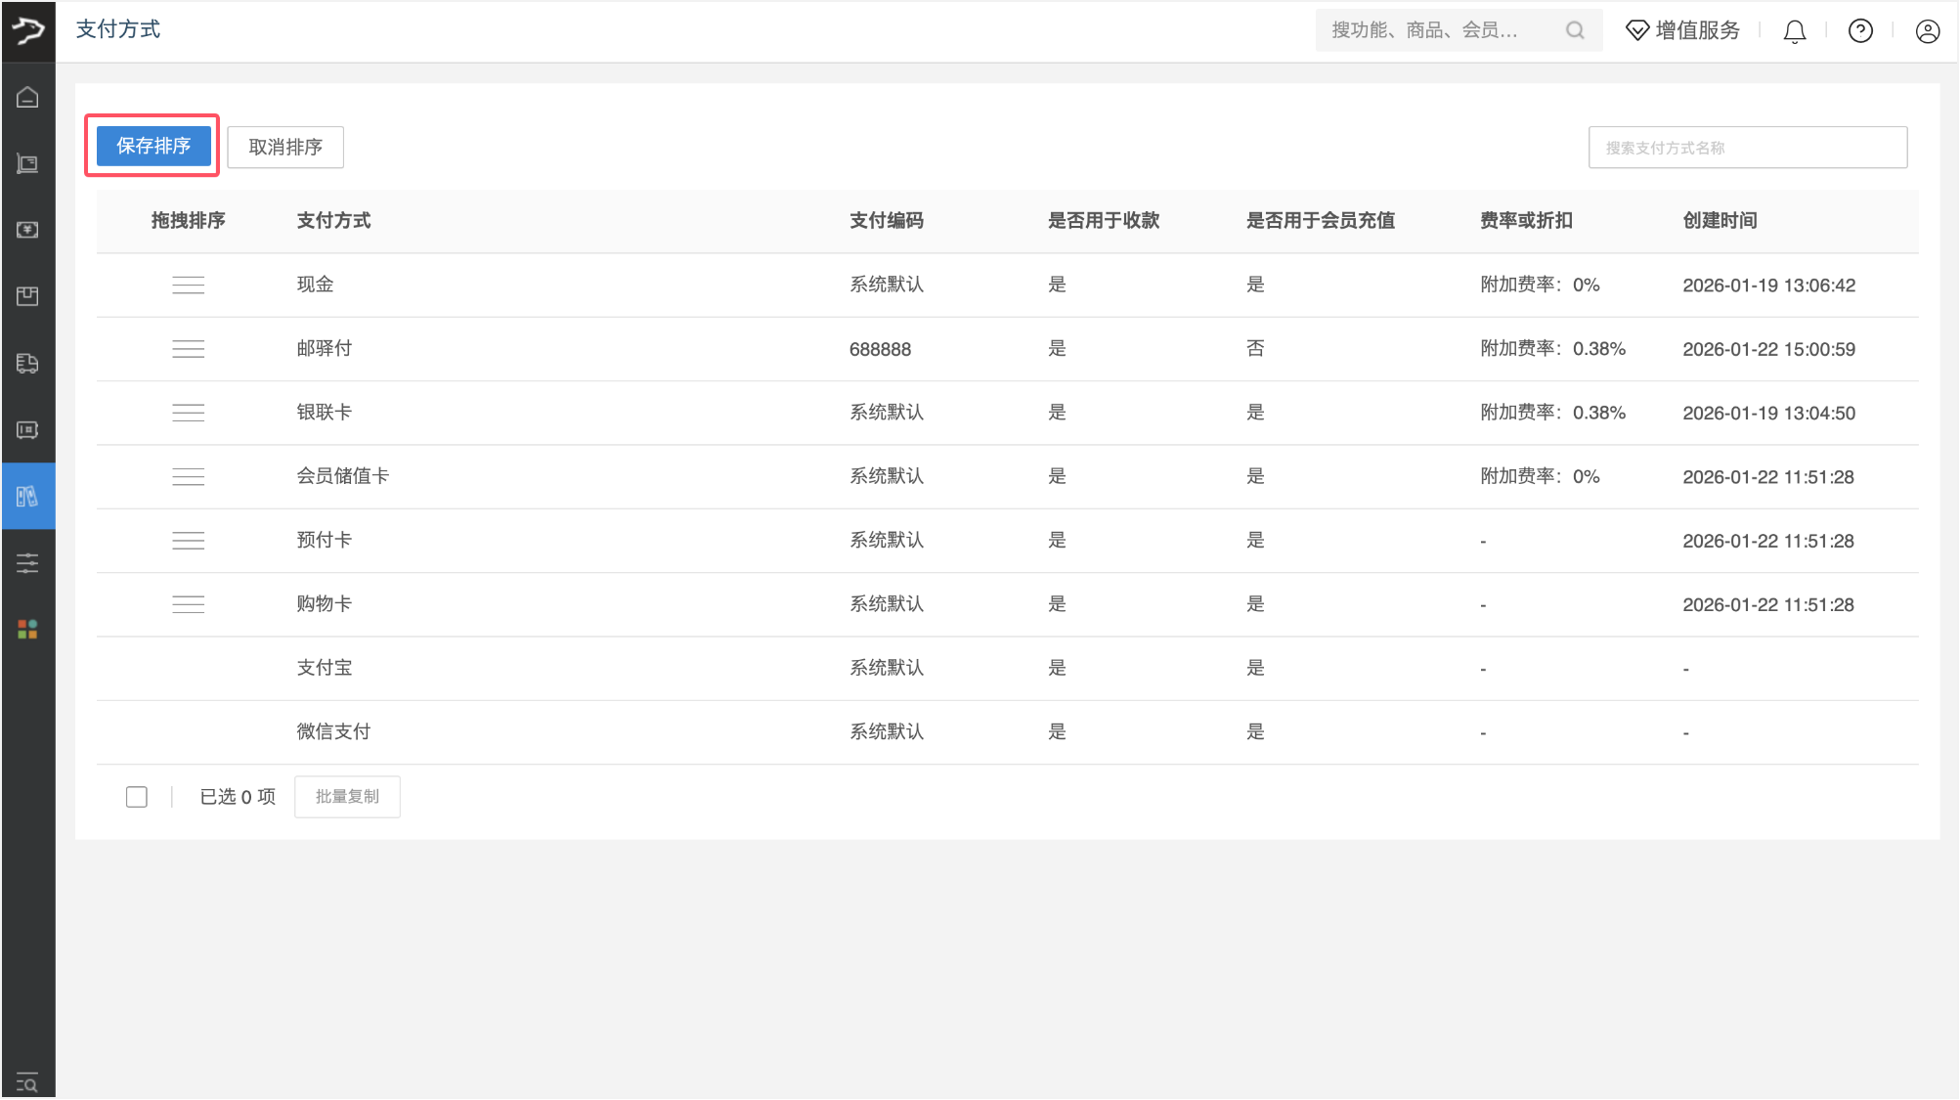Screen dimensions: 1960x1100
Task: Expand sidebar menu search icon at bottom-left
Action: click(x=27, y=1082)
